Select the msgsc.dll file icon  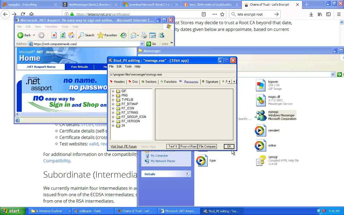pos(260,100)
